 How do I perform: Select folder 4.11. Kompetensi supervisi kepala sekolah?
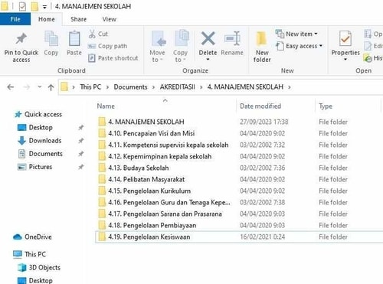click(x=163, y=145)
